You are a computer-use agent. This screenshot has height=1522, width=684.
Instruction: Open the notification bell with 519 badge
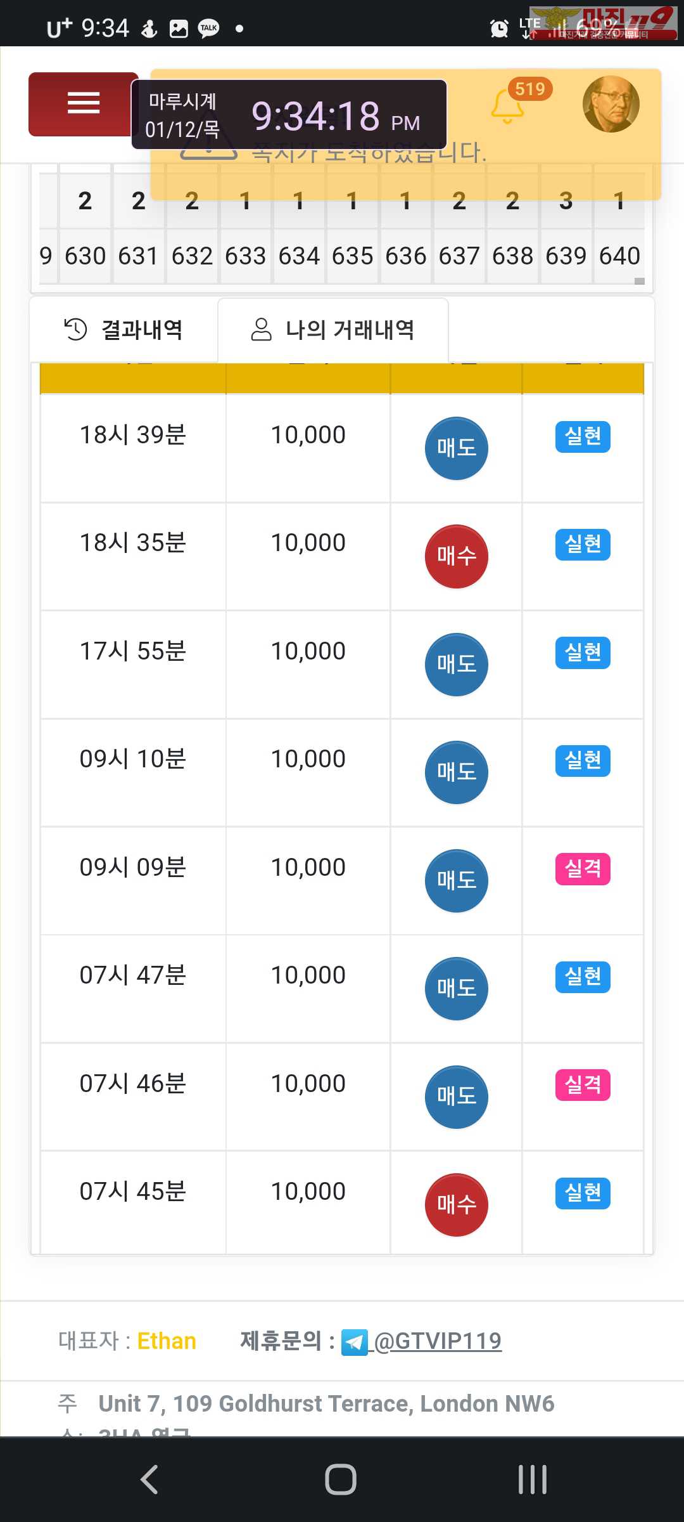(x=508, y=105)
